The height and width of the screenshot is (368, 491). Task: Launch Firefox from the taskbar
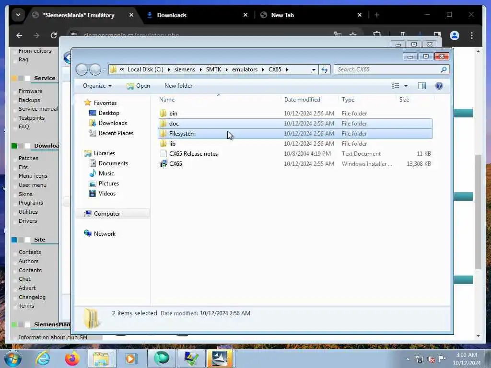(72, 358)
